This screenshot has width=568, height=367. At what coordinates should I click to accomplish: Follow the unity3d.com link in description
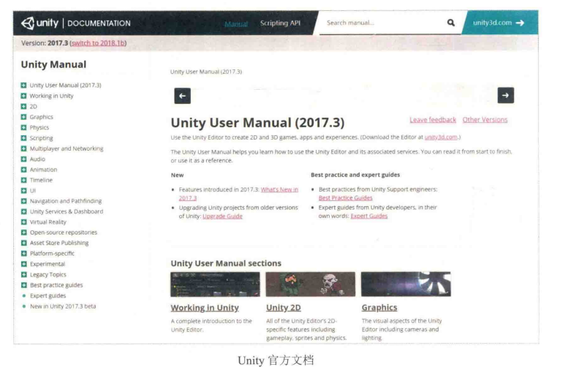[x=441, y=137]
